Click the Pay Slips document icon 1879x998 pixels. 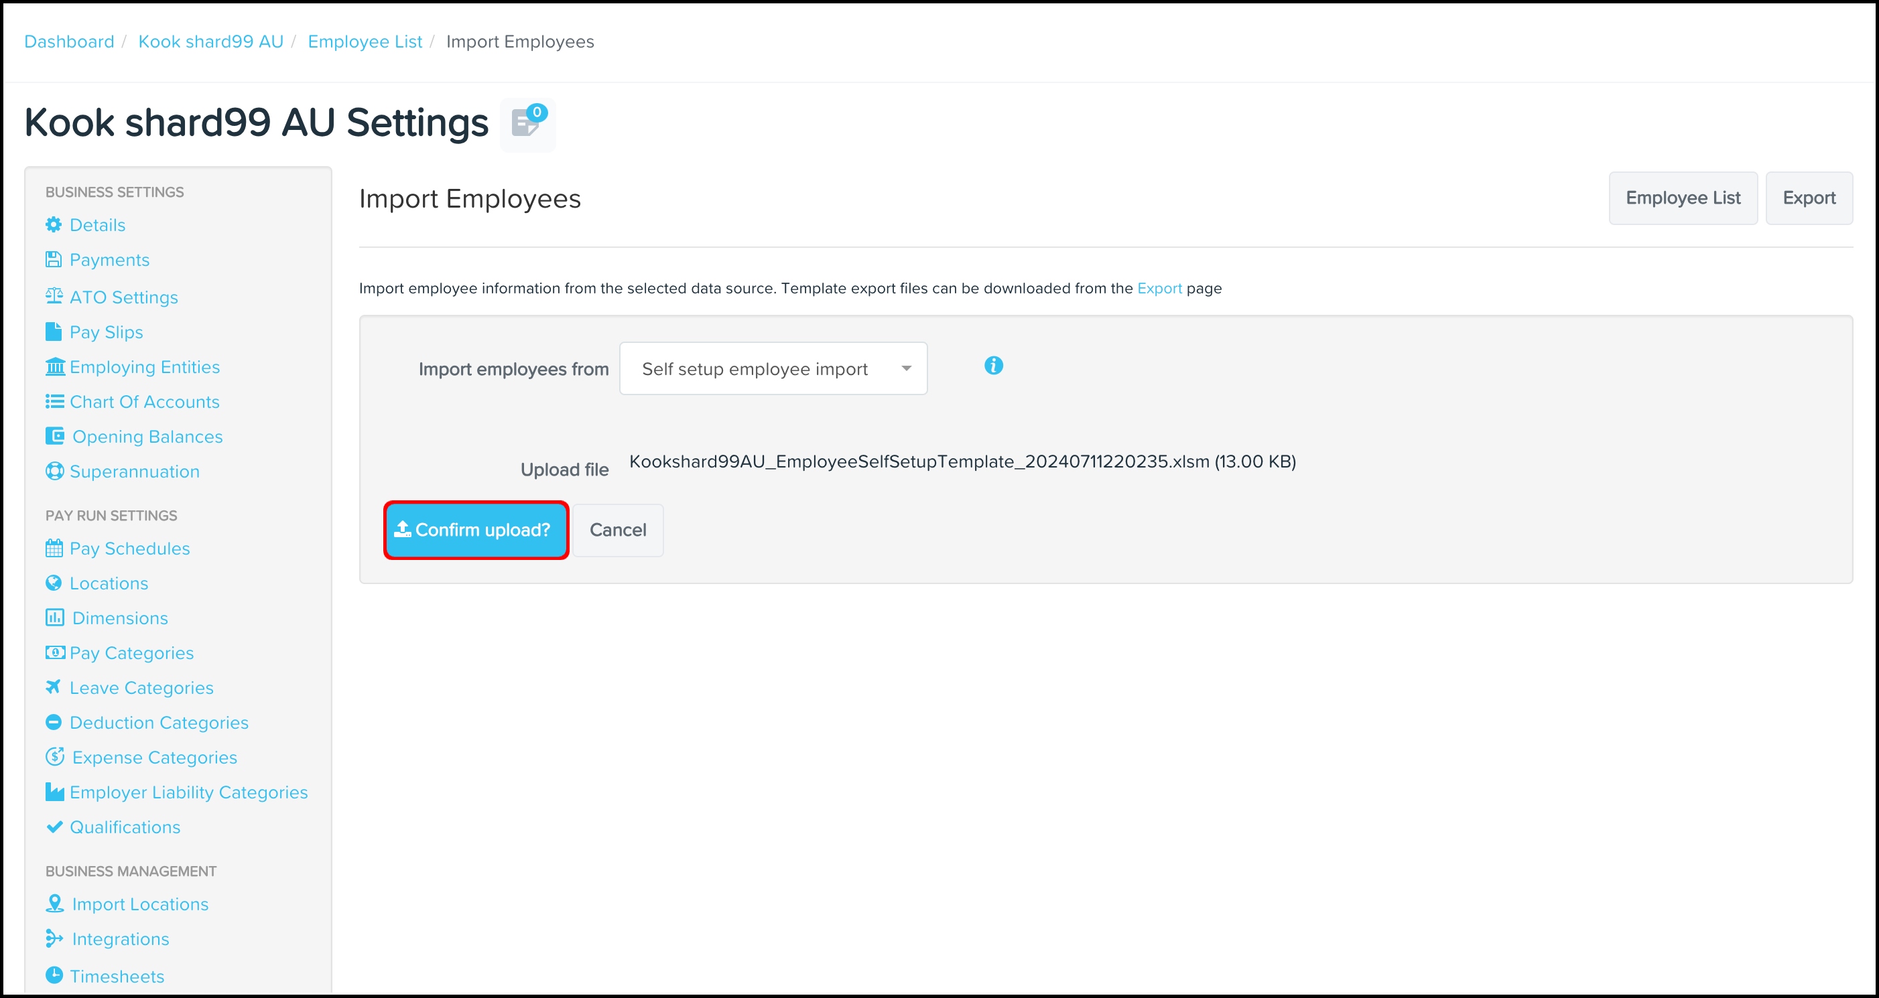54,332
